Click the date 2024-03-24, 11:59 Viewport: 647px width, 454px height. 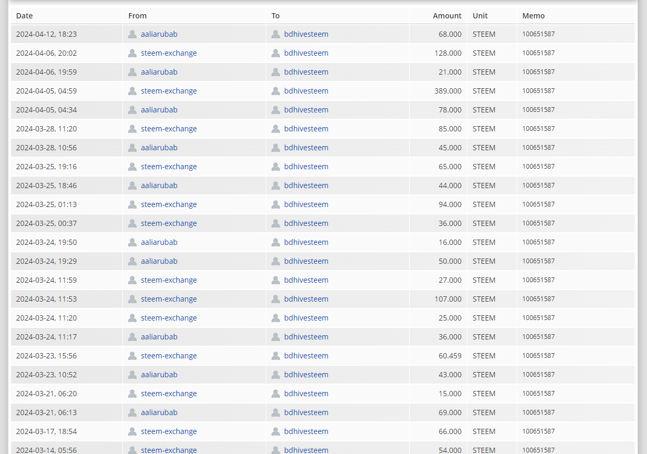point(46,280)
